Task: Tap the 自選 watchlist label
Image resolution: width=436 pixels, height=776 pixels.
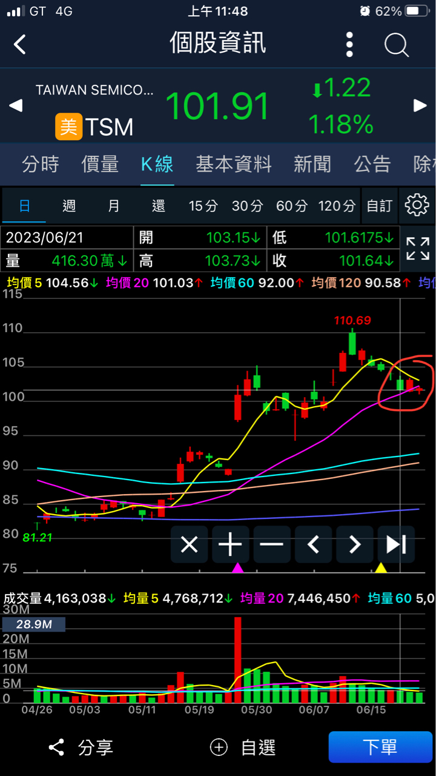Action: click(259, 748)
